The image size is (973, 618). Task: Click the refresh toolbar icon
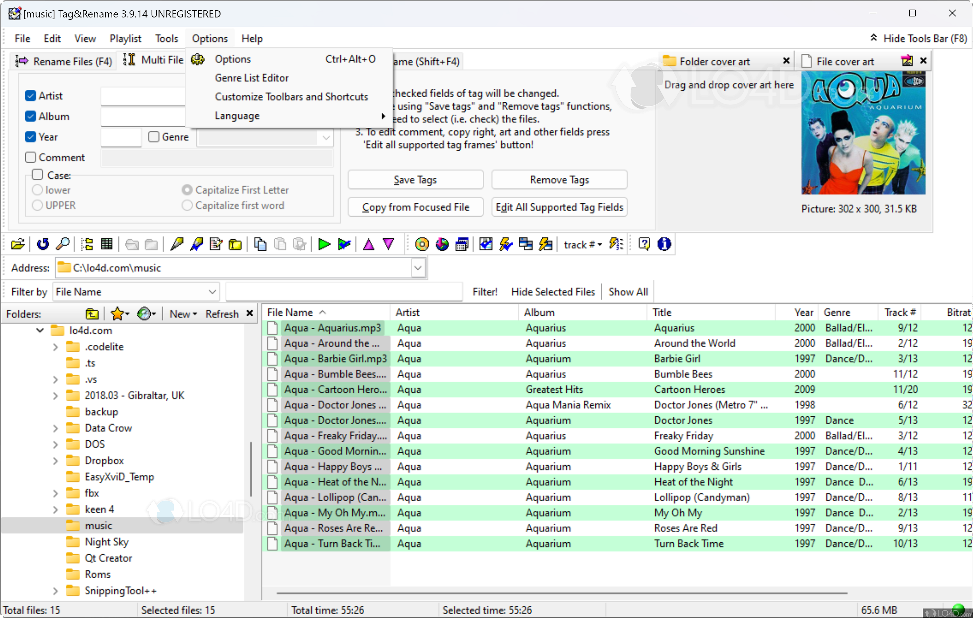(x=42, y=244)
